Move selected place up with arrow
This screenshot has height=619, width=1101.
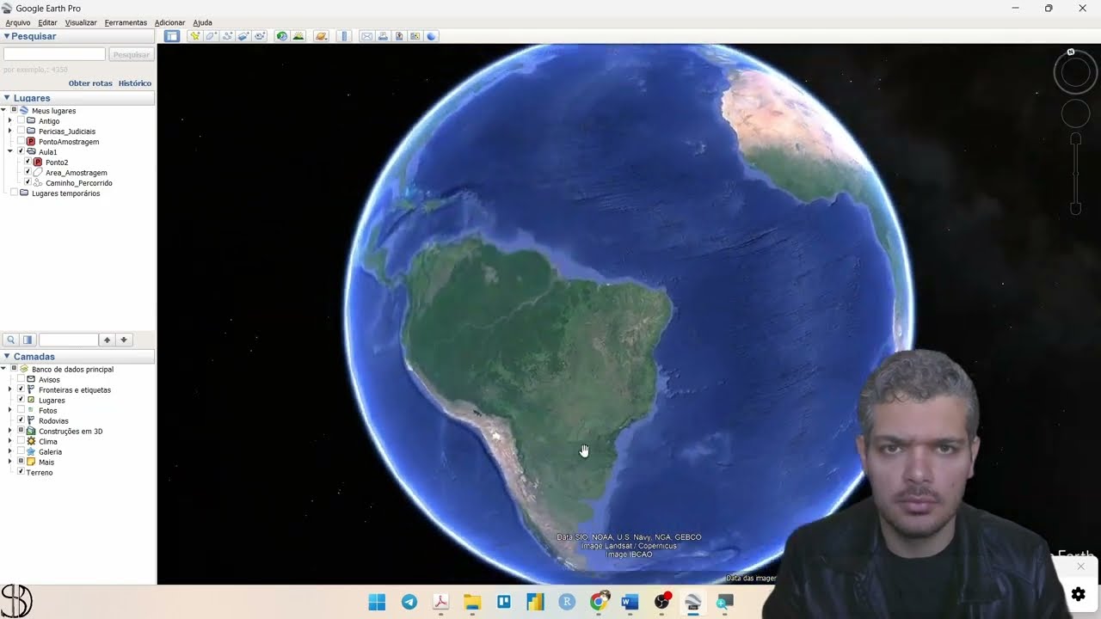(108, 340)
